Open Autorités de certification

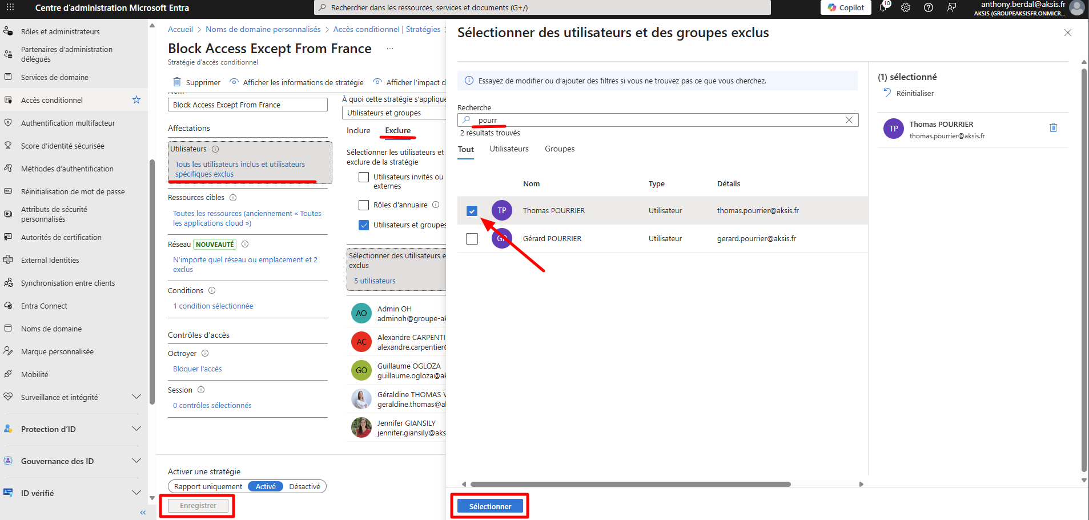point(61,237)
